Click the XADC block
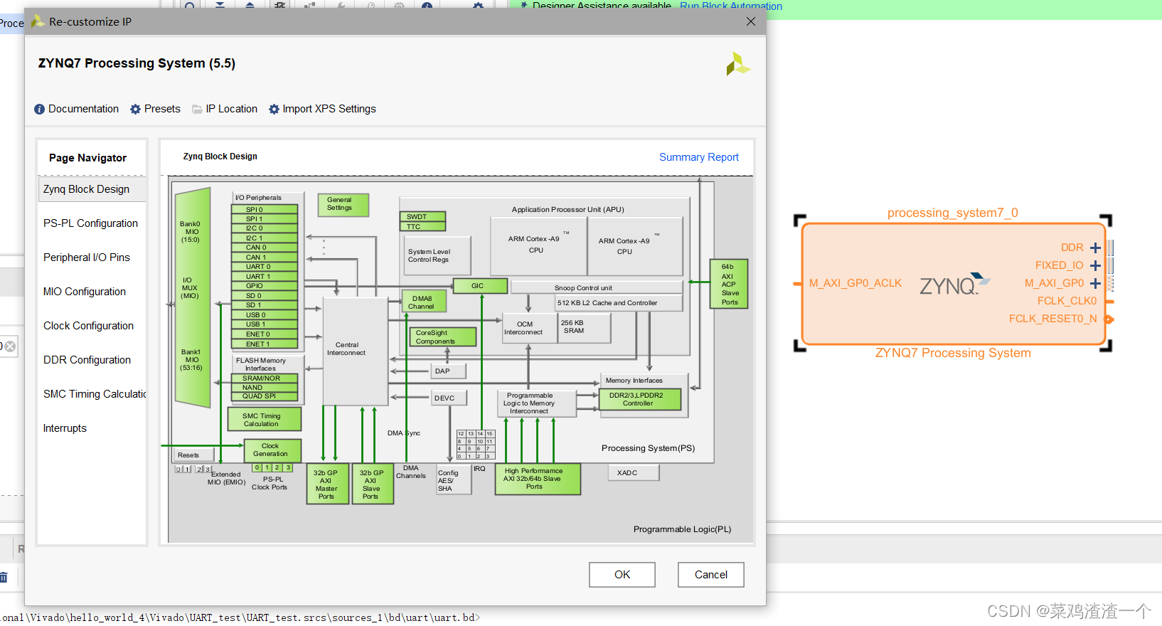The height and width of the screenshot is (626, 1162). point(634,473)
